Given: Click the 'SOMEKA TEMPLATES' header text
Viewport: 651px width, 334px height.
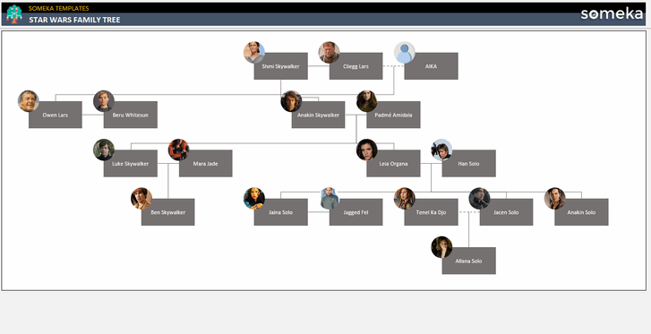Looking at the screenshot, I should tap(58, 8).
